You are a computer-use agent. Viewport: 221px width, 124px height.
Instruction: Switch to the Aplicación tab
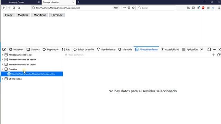pyautogui.click(x=190, y=49)
